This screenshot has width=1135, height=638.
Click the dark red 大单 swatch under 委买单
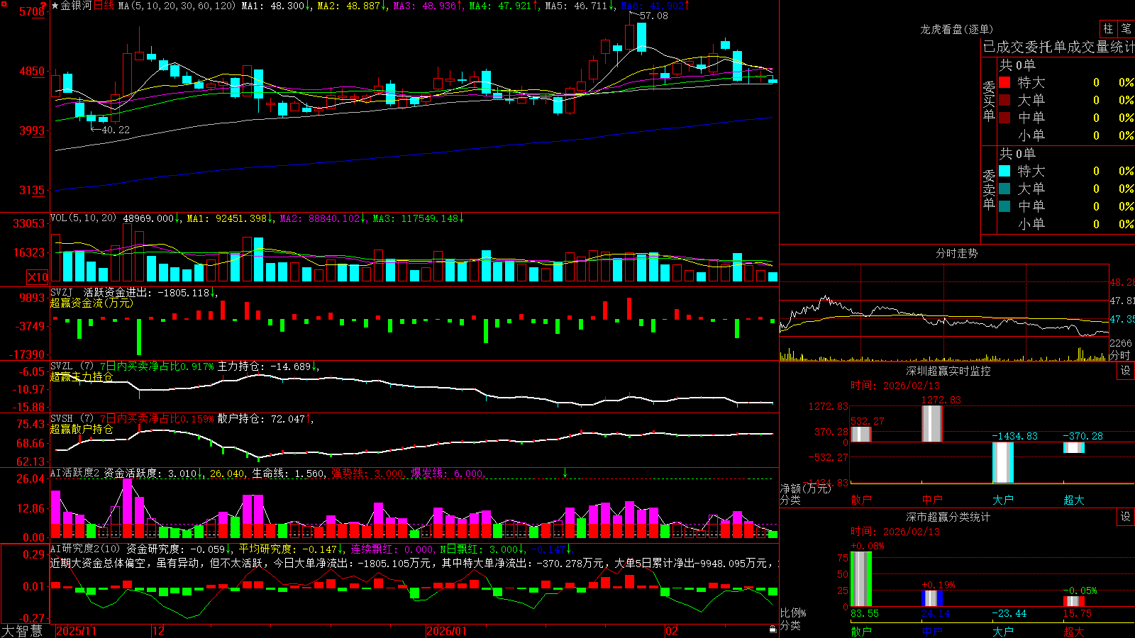pos(1004,100)
